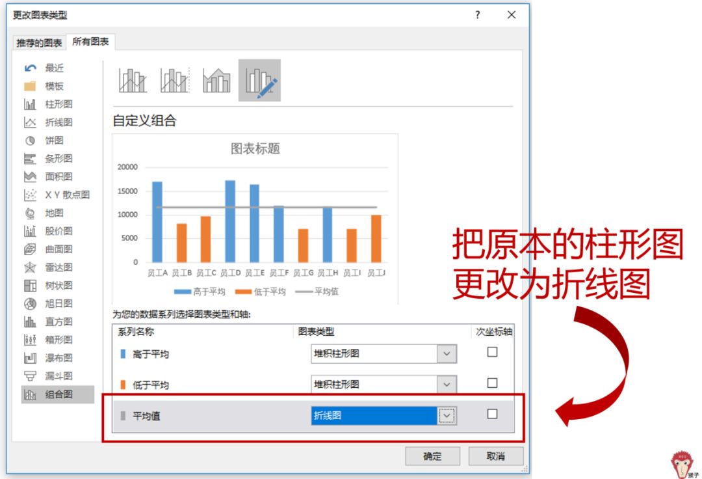
Task: Choose the Pie chart (饼图) icon
Action: 30,141
